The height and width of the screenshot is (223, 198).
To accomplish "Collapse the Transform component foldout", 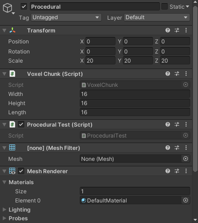I will click(5, 31).
